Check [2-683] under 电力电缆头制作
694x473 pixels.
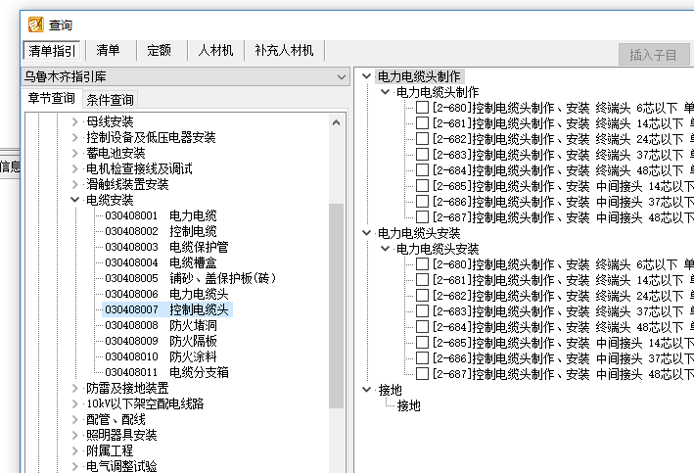tap(423, 155)
